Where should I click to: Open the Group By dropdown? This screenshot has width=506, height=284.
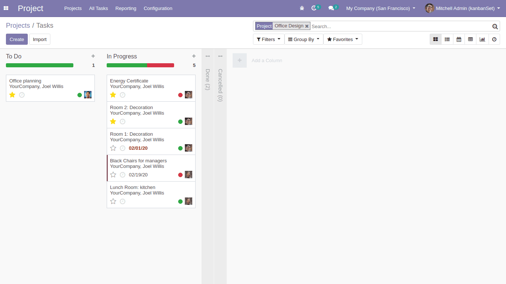click(x=304, y=39)
